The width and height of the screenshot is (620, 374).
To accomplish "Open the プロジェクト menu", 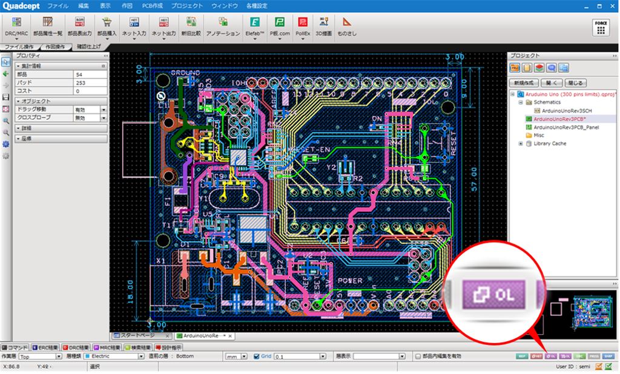I will tap(187, 6).
